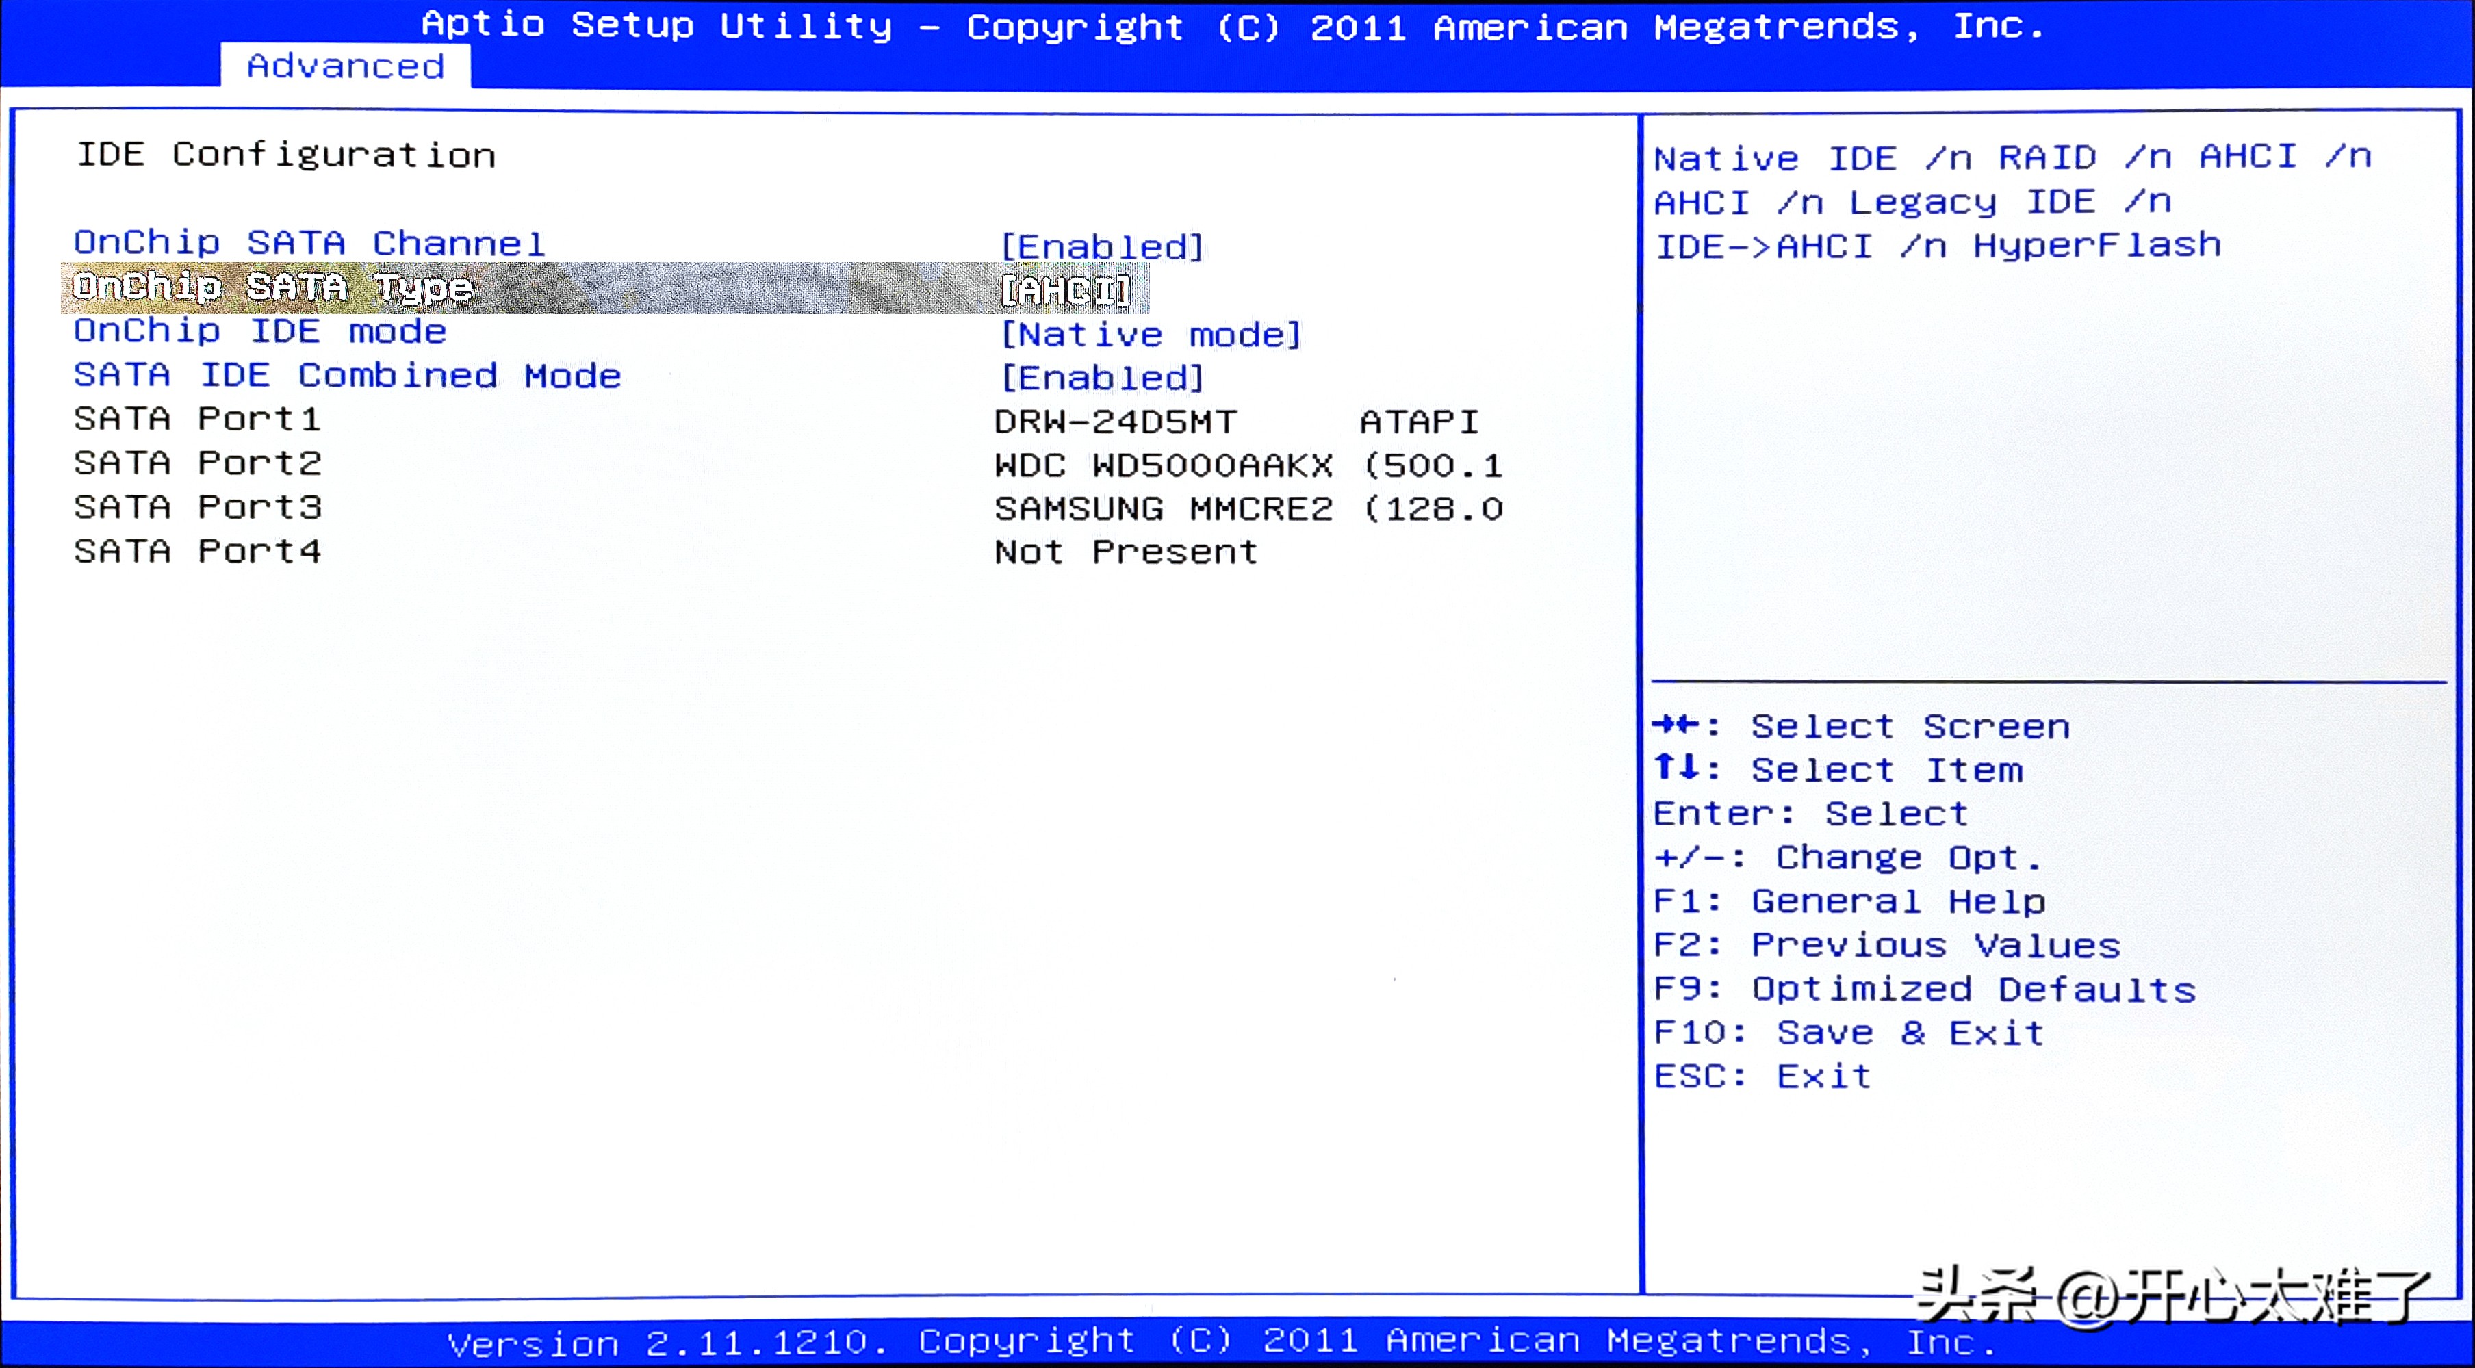The height and width of the screenshot is (1368, 2475).
Task: Click F9 Optimized Defaults hint
Action: [x=1925, y=990]
